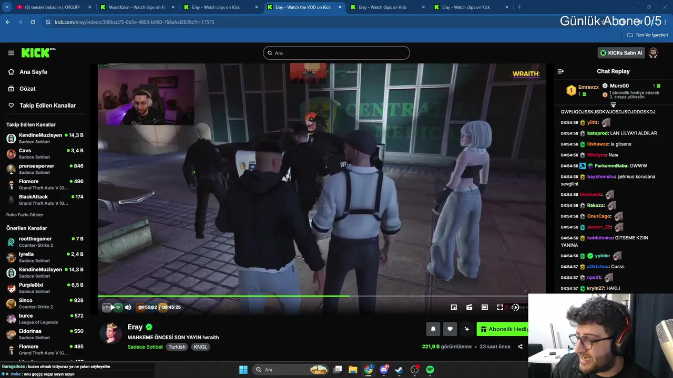Open Discord from the taskbar

(x=384, y=370)
